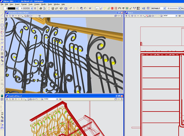Click the Print icon in top toolbar
Viewport: 184px width, 136px height.
tap(40, 8)
